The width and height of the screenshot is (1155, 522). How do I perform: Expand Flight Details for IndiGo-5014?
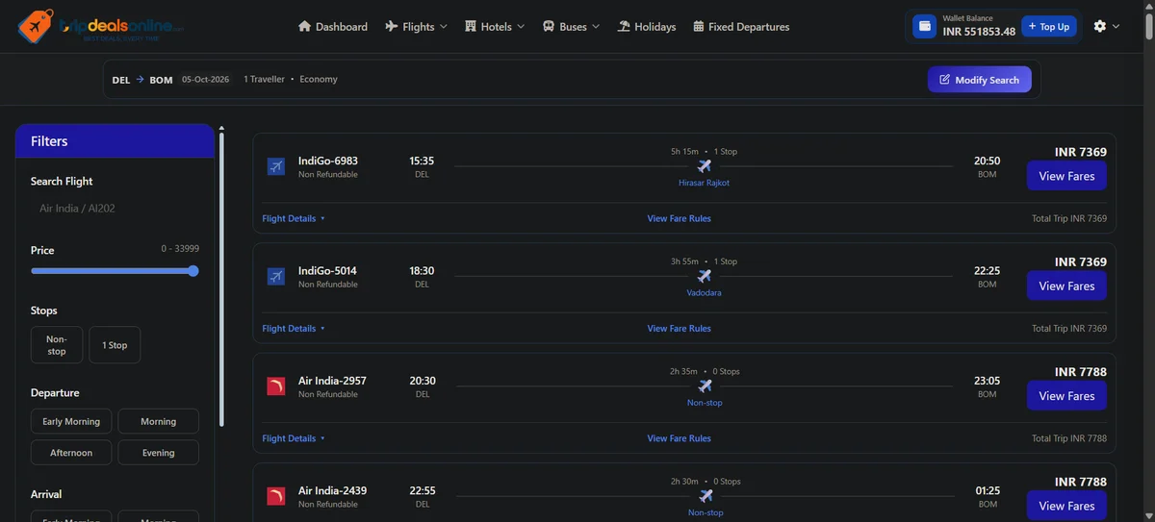click(294, 329)
